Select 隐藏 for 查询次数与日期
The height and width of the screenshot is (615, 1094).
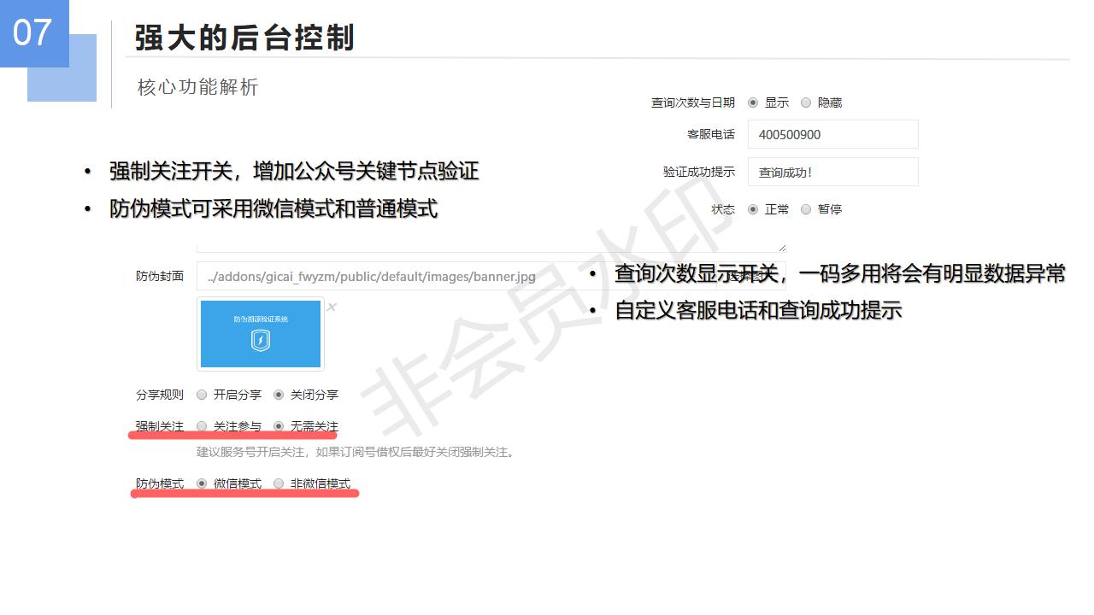tap(806, 102)
